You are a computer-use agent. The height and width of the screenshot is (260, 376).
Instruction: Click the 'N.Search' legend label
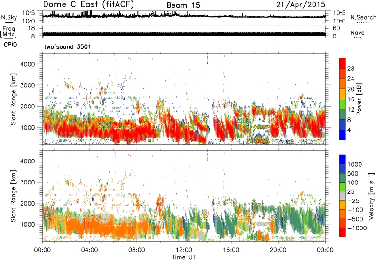(x=363, y=17)
